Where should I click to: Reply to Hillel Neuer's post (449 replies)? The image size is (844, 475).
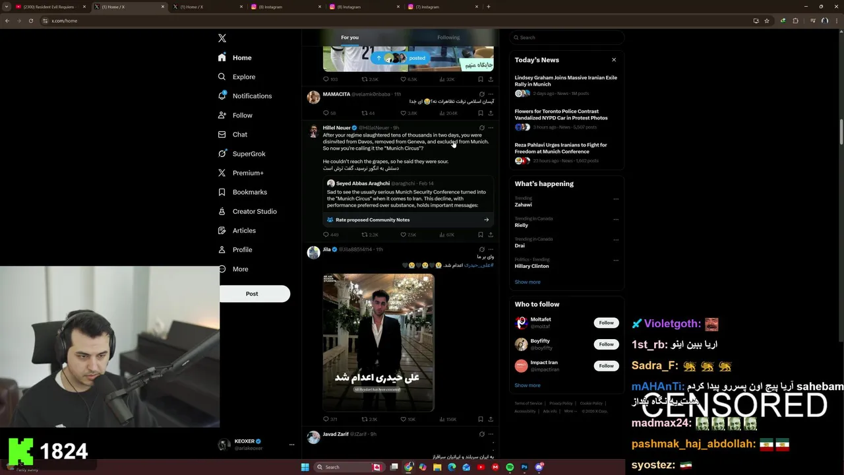click(x=330, y=235)
